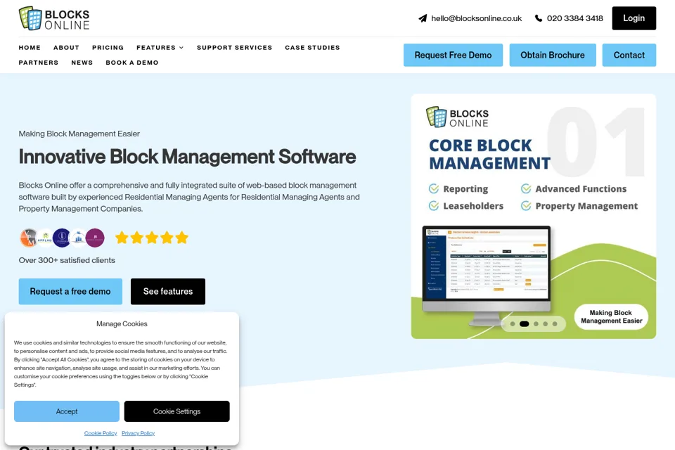Viewport: 675px width, 450px height.
Task: Click the purple client avatar
Action: click(x=95, y=238)
